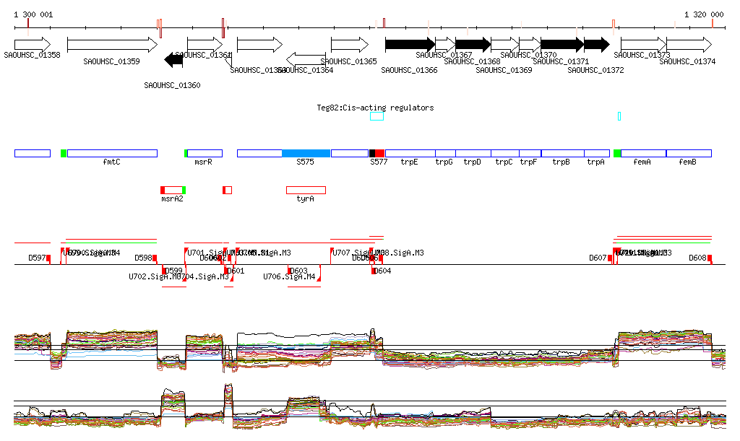Viewport: 740px width, 441px height.
Task: Click the green block left of femA
Action: (617, 153)
